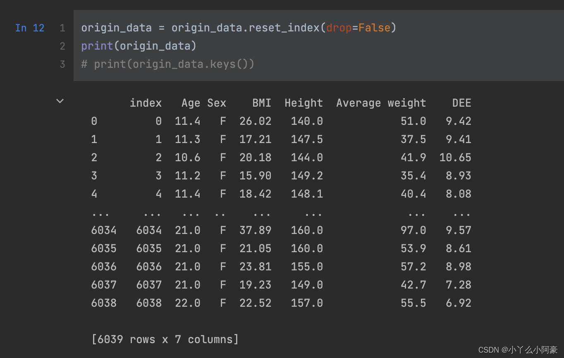Screen dimensions: 564x358
Task: Click BMI value 15.90
Action: pos(256,176)
